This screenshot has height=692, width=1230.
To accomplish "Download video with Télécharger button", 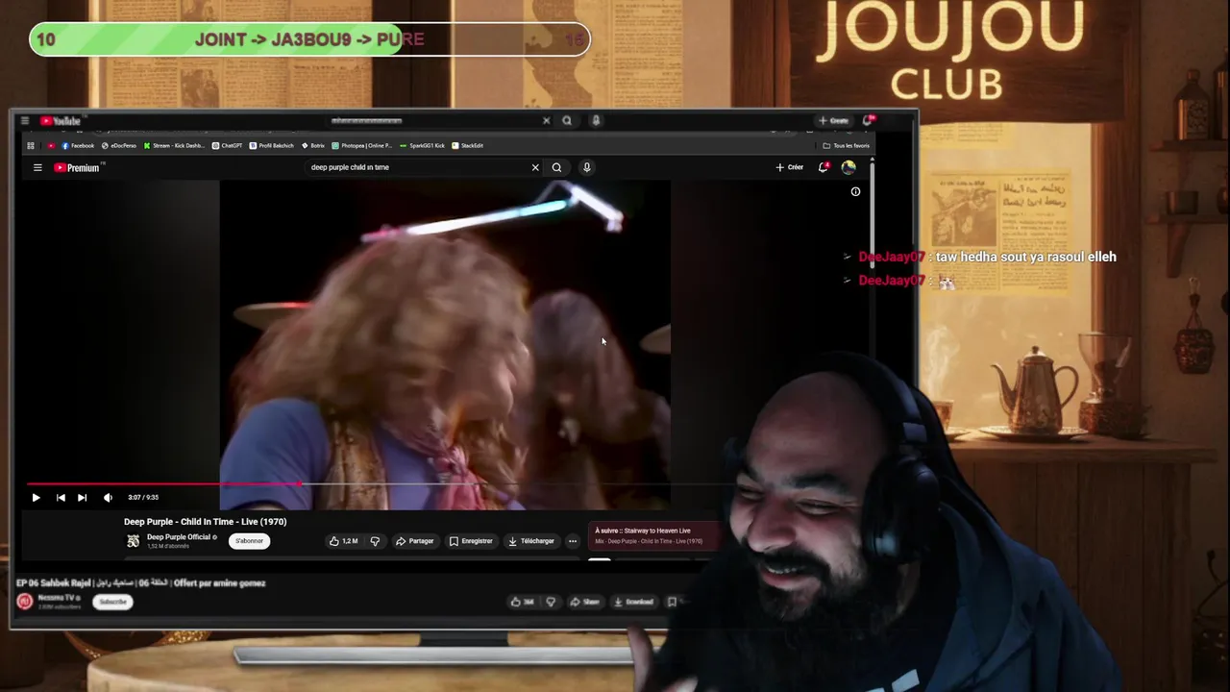I will click(x=531, y=541).
